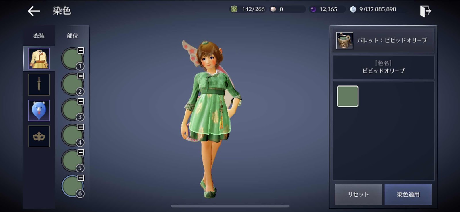Remove dye from part 6 minus button
The height and width of the screenshot is (212, 460).
[x=81, y=178]
